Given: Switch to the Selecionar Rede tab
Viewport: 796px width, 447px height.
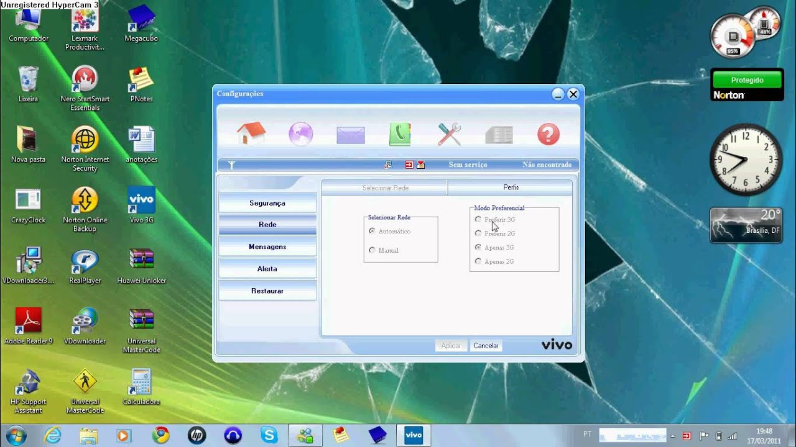Looking at the screenshot, I should (385, 187).
